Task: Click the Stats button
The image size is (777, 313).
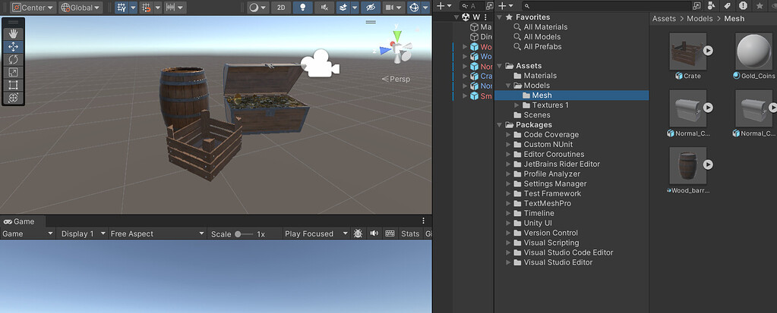Action: pos(410,234)
